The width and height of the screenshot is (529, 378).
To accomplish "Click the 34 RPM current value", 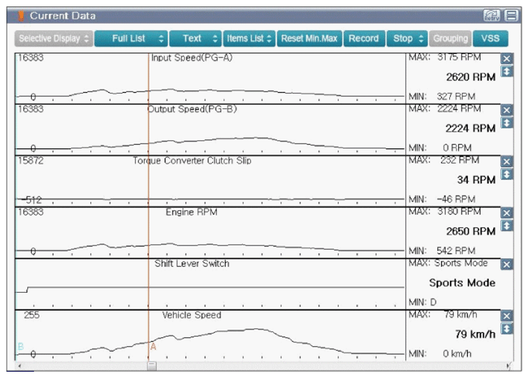I will (x=476, y=180).
